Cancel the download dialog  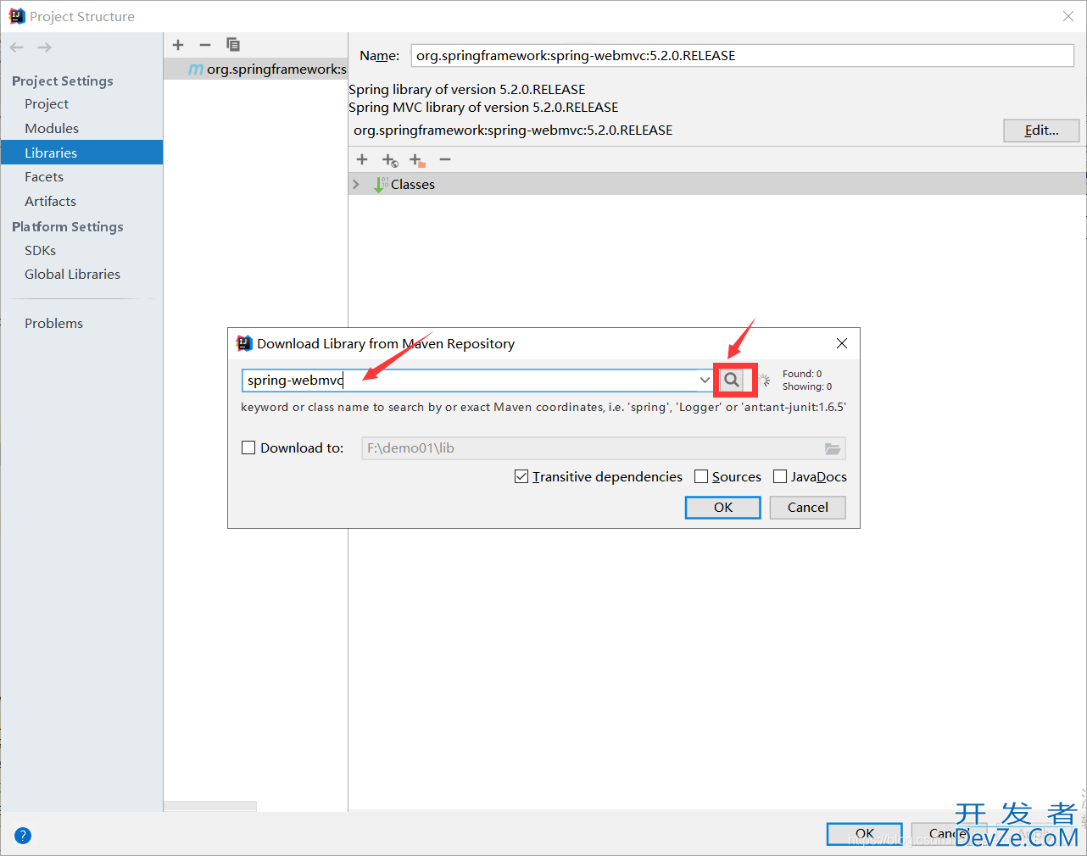pos(807,507)
